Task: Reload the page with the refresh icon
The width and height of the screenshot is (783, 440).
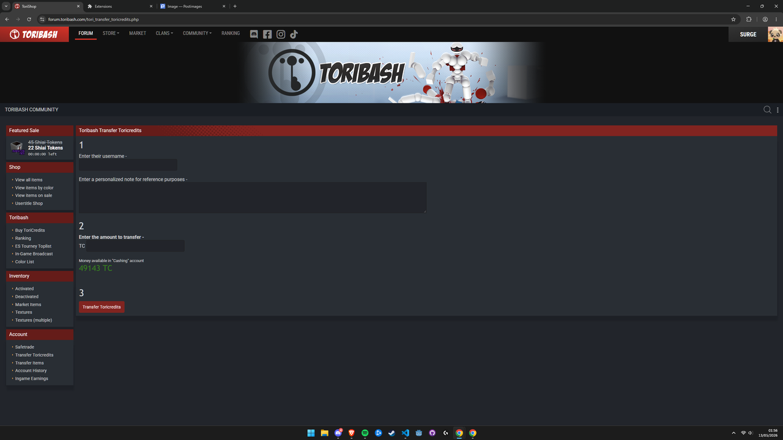Action: coord(29,19)
